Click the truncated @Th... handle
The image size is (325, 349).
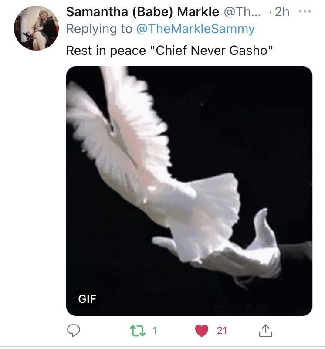242,12
